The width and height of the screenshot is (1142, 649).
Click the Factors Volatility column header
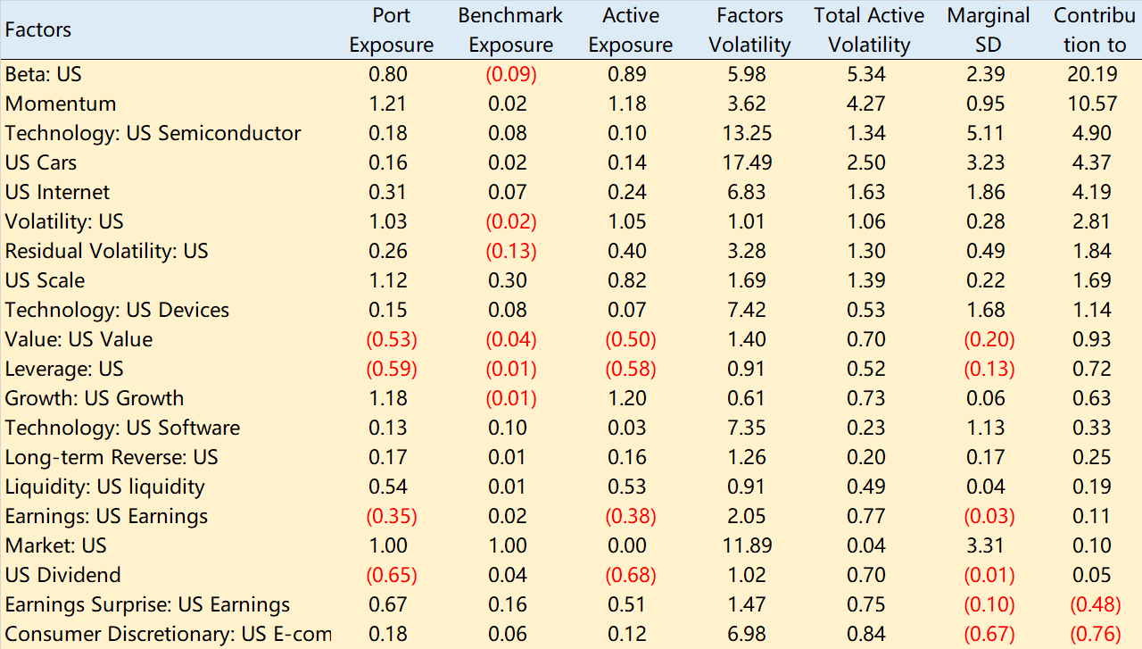coord(749,30)
